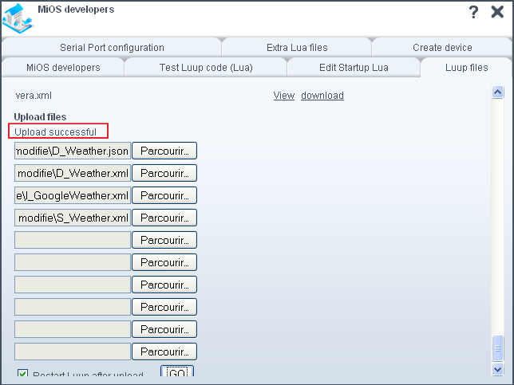Click the file field containing D_Weather.xml
Screen dimensions: 514x385
(73, 173)
